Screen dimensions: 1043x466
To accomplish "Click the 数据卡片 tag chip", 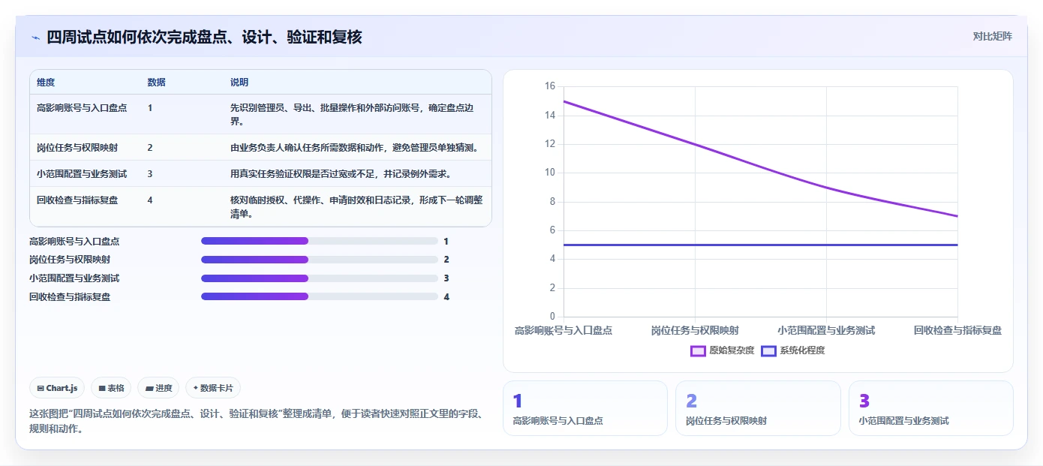I will coord(213,388).
